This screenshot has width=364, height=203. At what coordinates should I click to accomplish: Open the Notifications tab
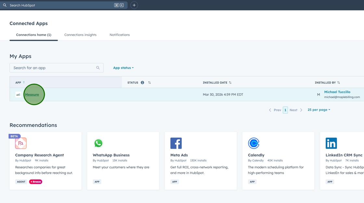tap(120, 35)
